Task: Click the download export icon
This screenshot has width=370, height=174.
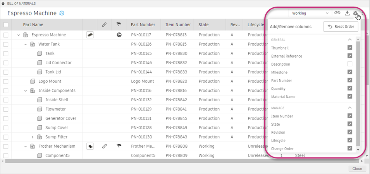Action: [347, 13]
